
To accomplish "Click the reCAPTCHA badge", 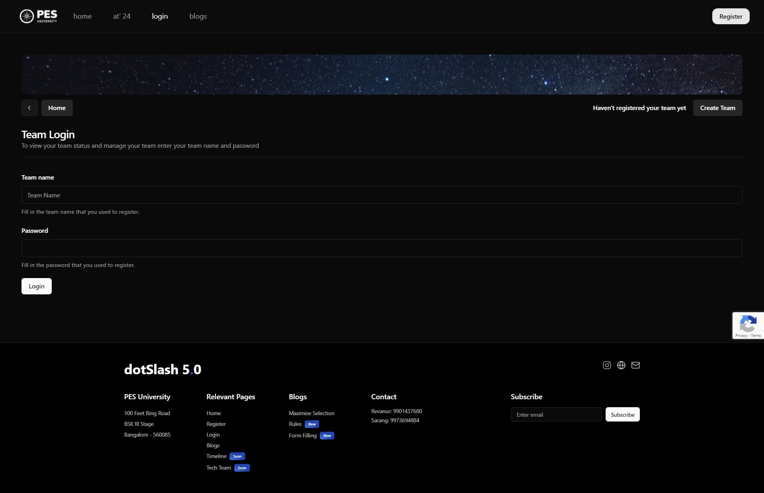I will click(748, 325).
